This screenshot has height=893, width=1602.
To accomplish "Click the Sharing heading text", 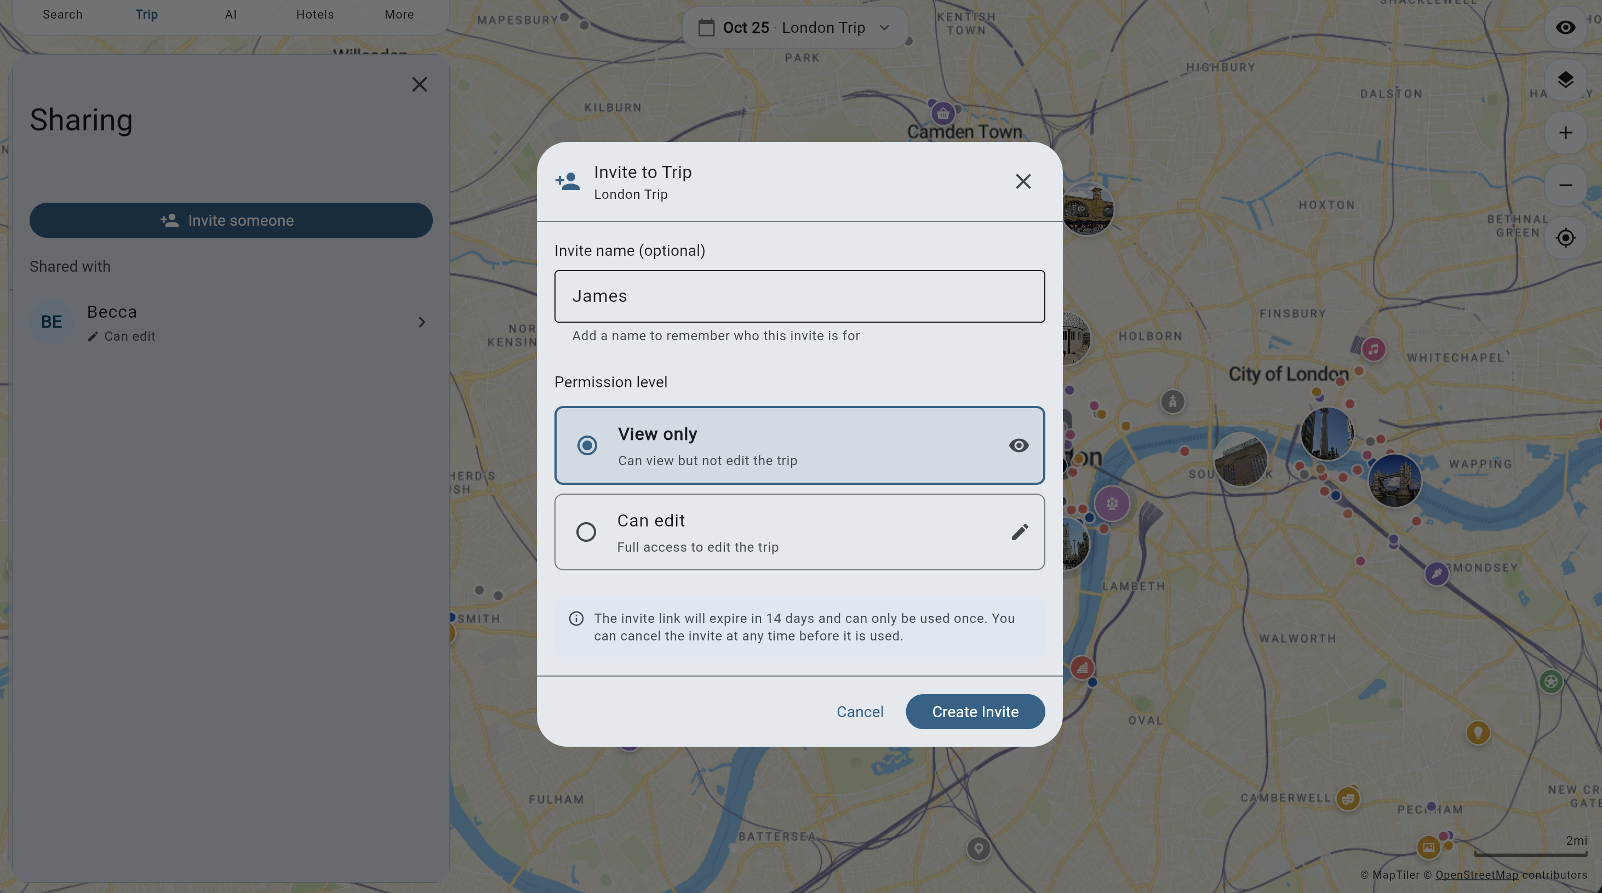I will tap(82, 120).
